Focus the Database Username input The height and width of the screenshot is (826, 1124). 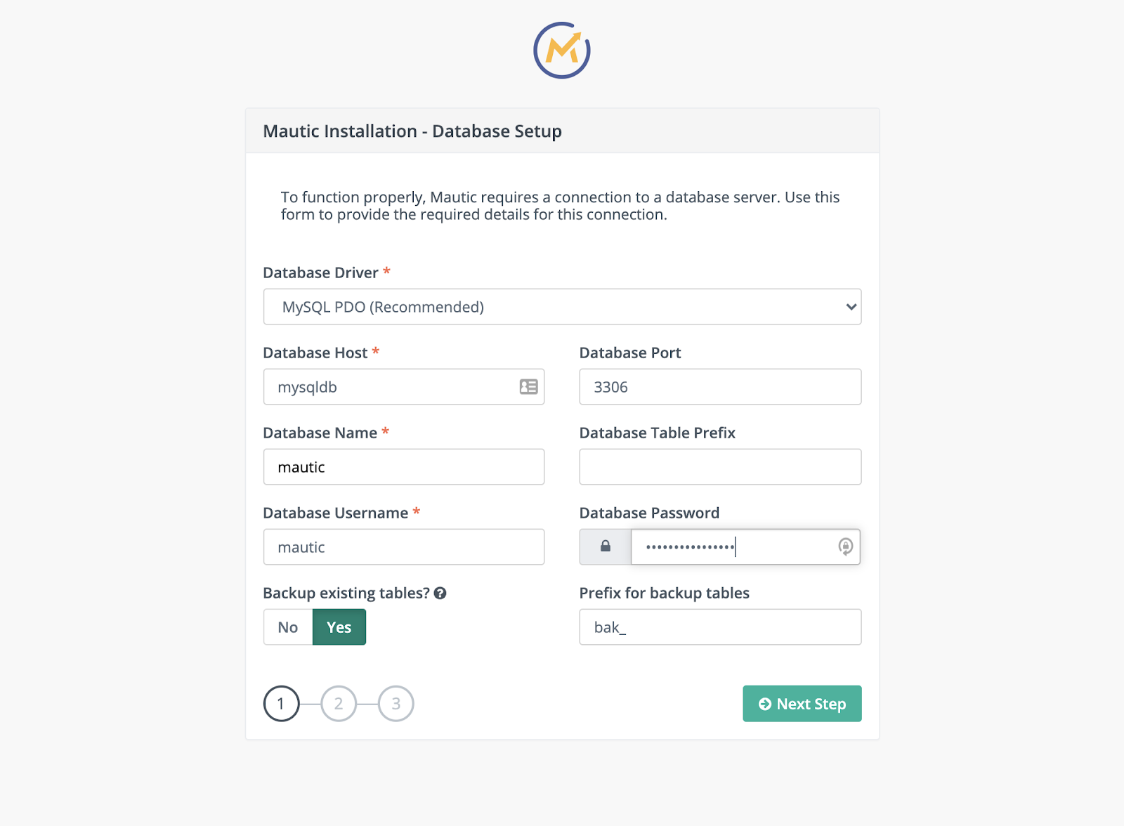(x=404, y=547)
